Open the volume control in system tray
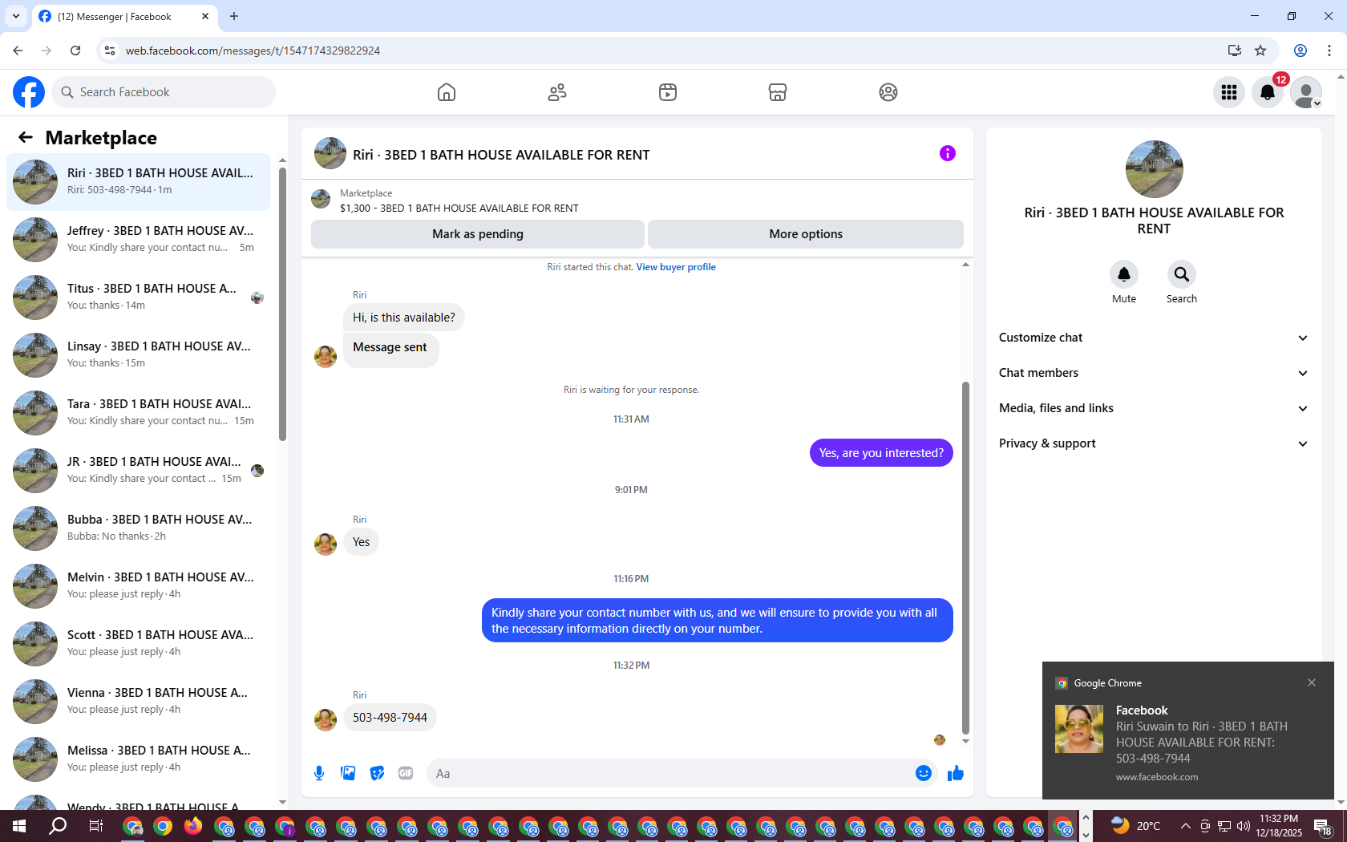The image size is (1347, 842). [1244, 826]
